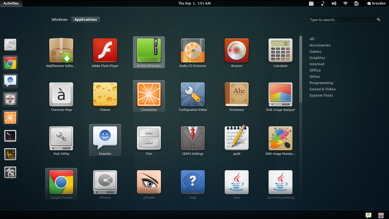Show All application categories

pos(312,39)
